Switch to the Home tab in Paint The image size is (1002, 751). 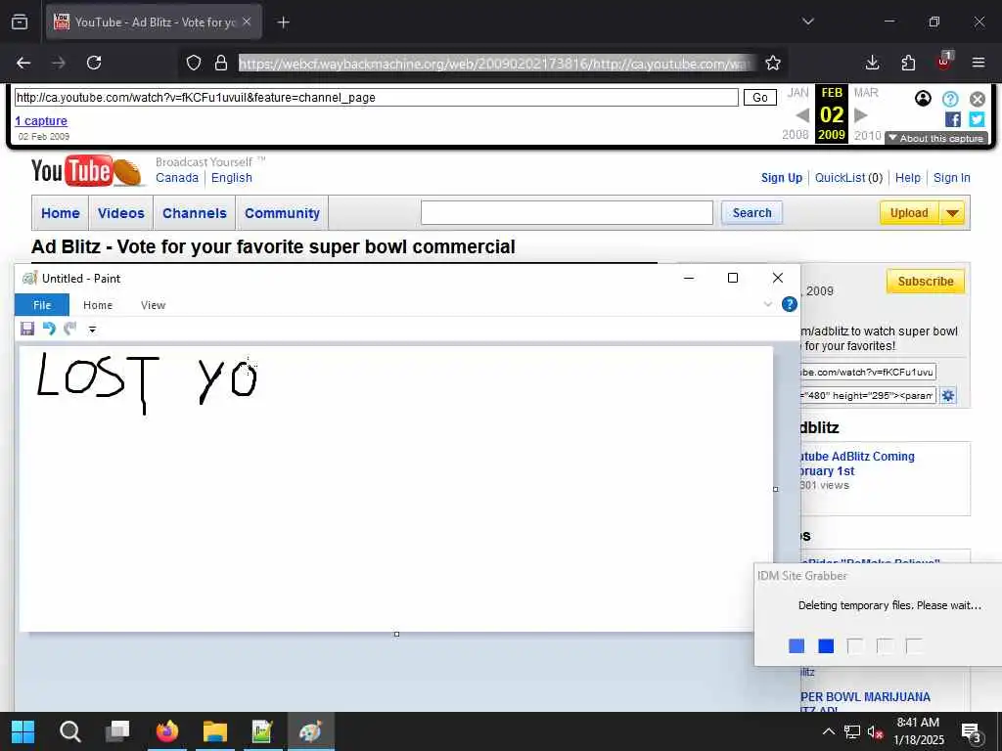coord(98,305)
